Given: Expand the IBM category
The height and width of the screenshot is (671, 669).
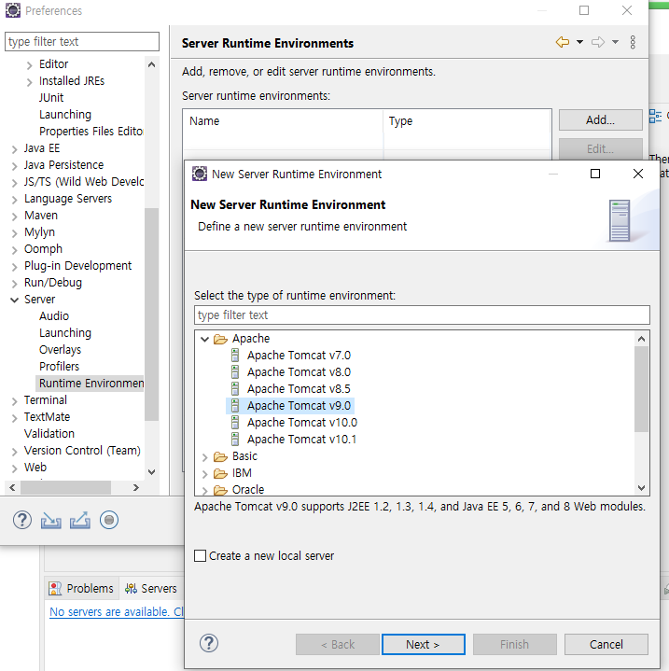Looking at the screenshot, I should [205, 474].
